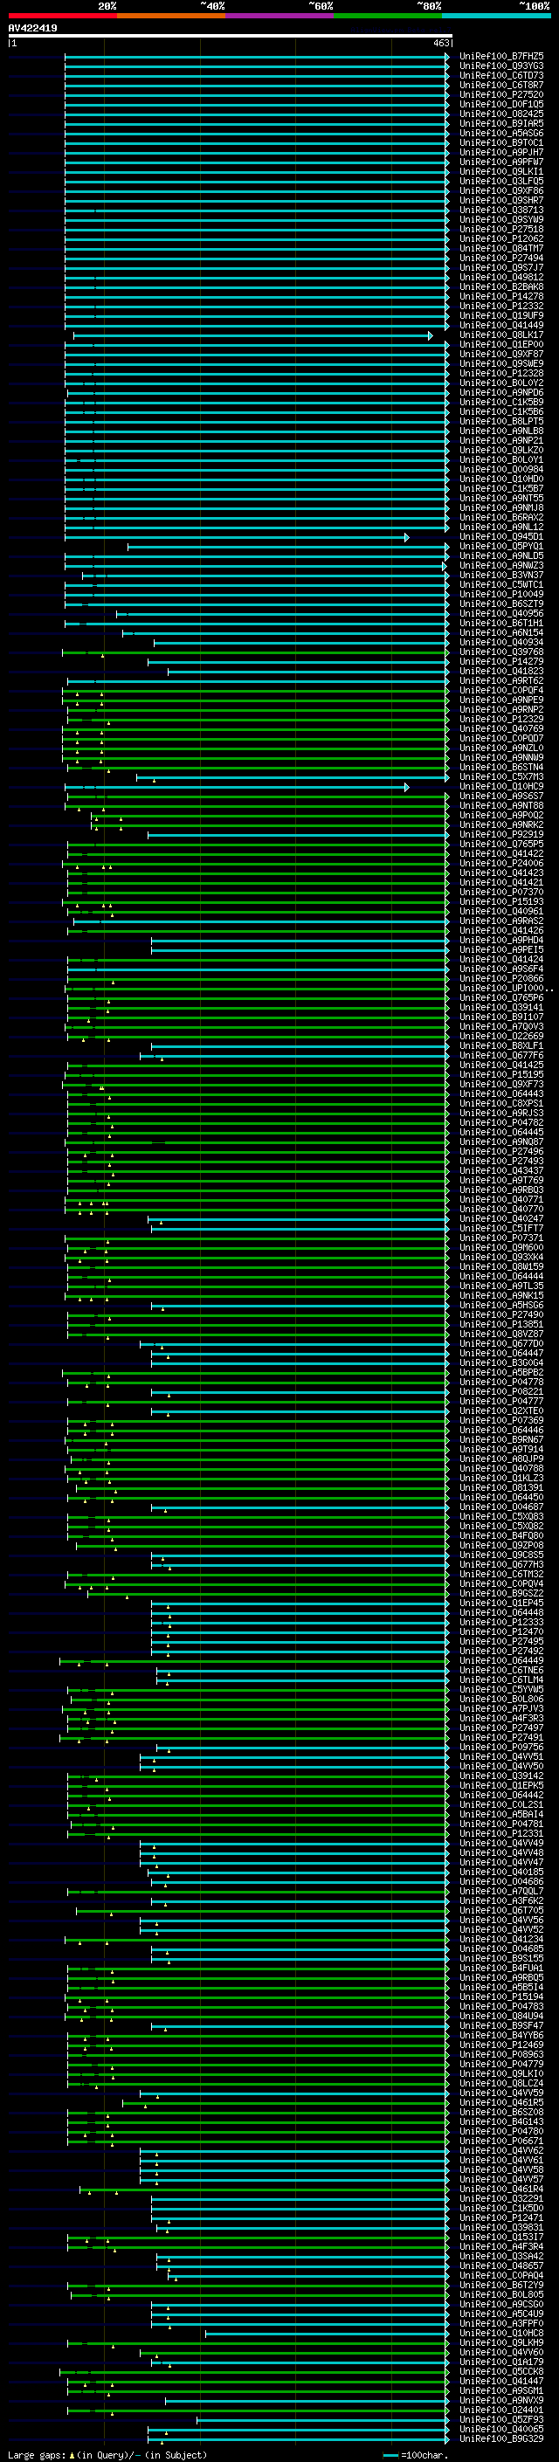Viewport: 559px width, 2462px height.
Task: Select label UniRef100_Q9LKI1
Action: 500,171
